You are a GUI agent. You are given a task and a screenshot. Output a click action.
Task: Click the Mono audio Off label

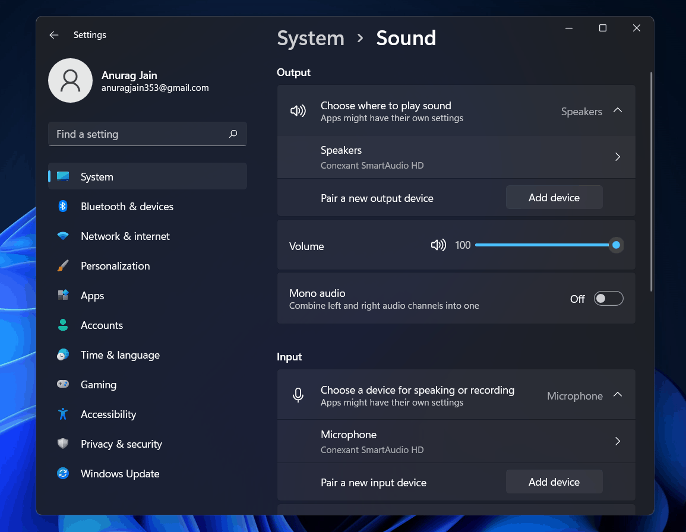tap(577, 299)
